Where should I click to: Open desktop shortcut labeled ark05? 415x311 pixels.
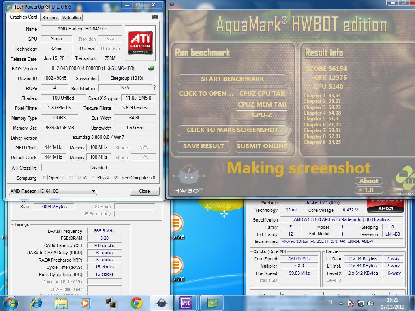[178, 227]
